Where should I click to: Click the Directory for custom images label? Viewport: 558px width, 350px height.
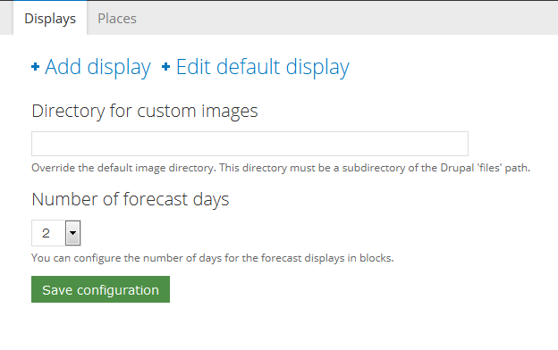(x=145, y=111)
